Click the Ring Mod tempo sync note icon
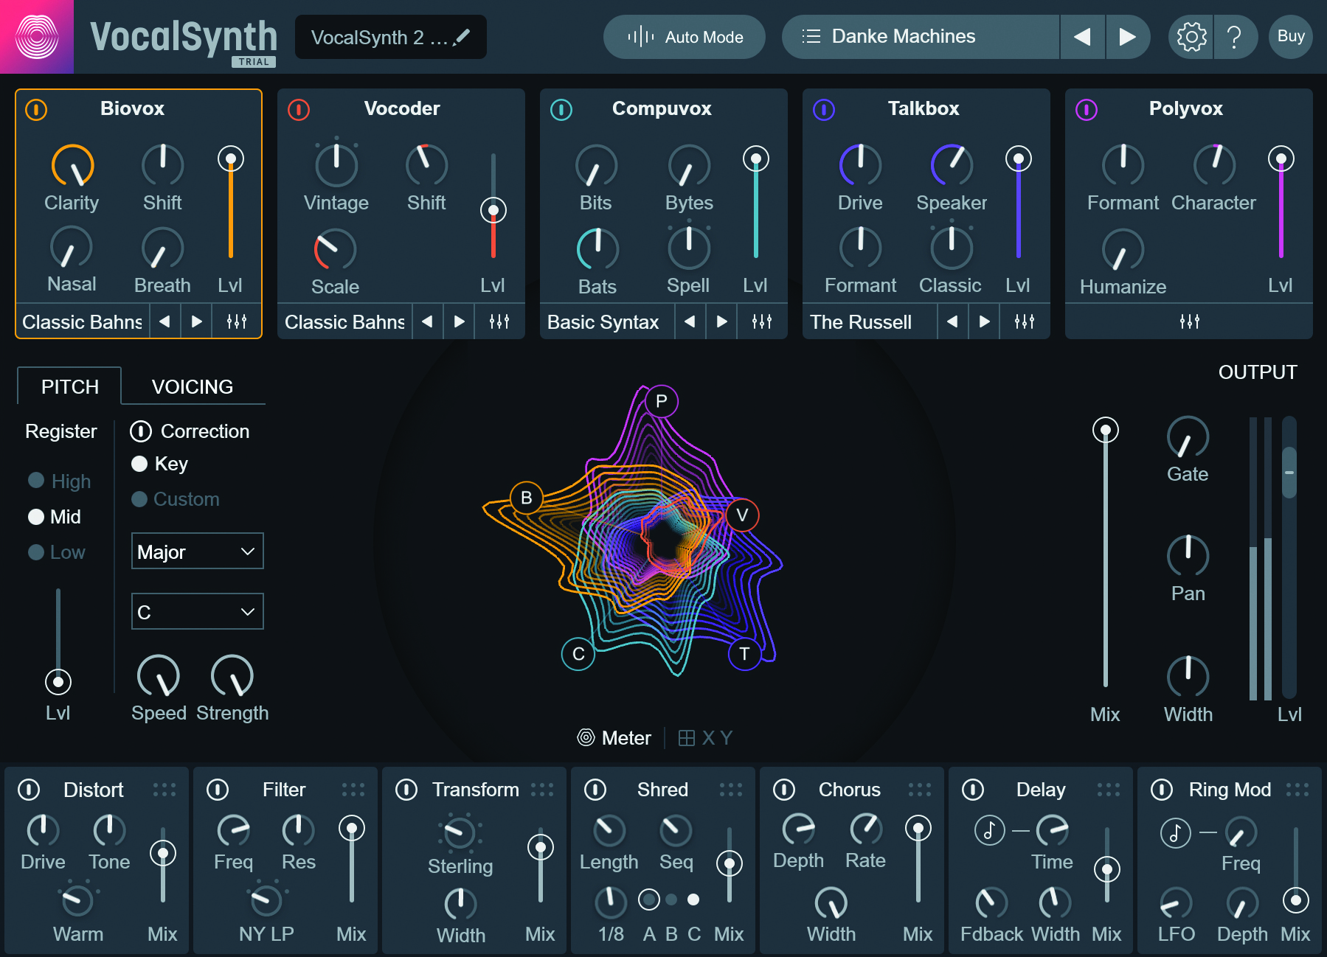 click(1176, 832)
